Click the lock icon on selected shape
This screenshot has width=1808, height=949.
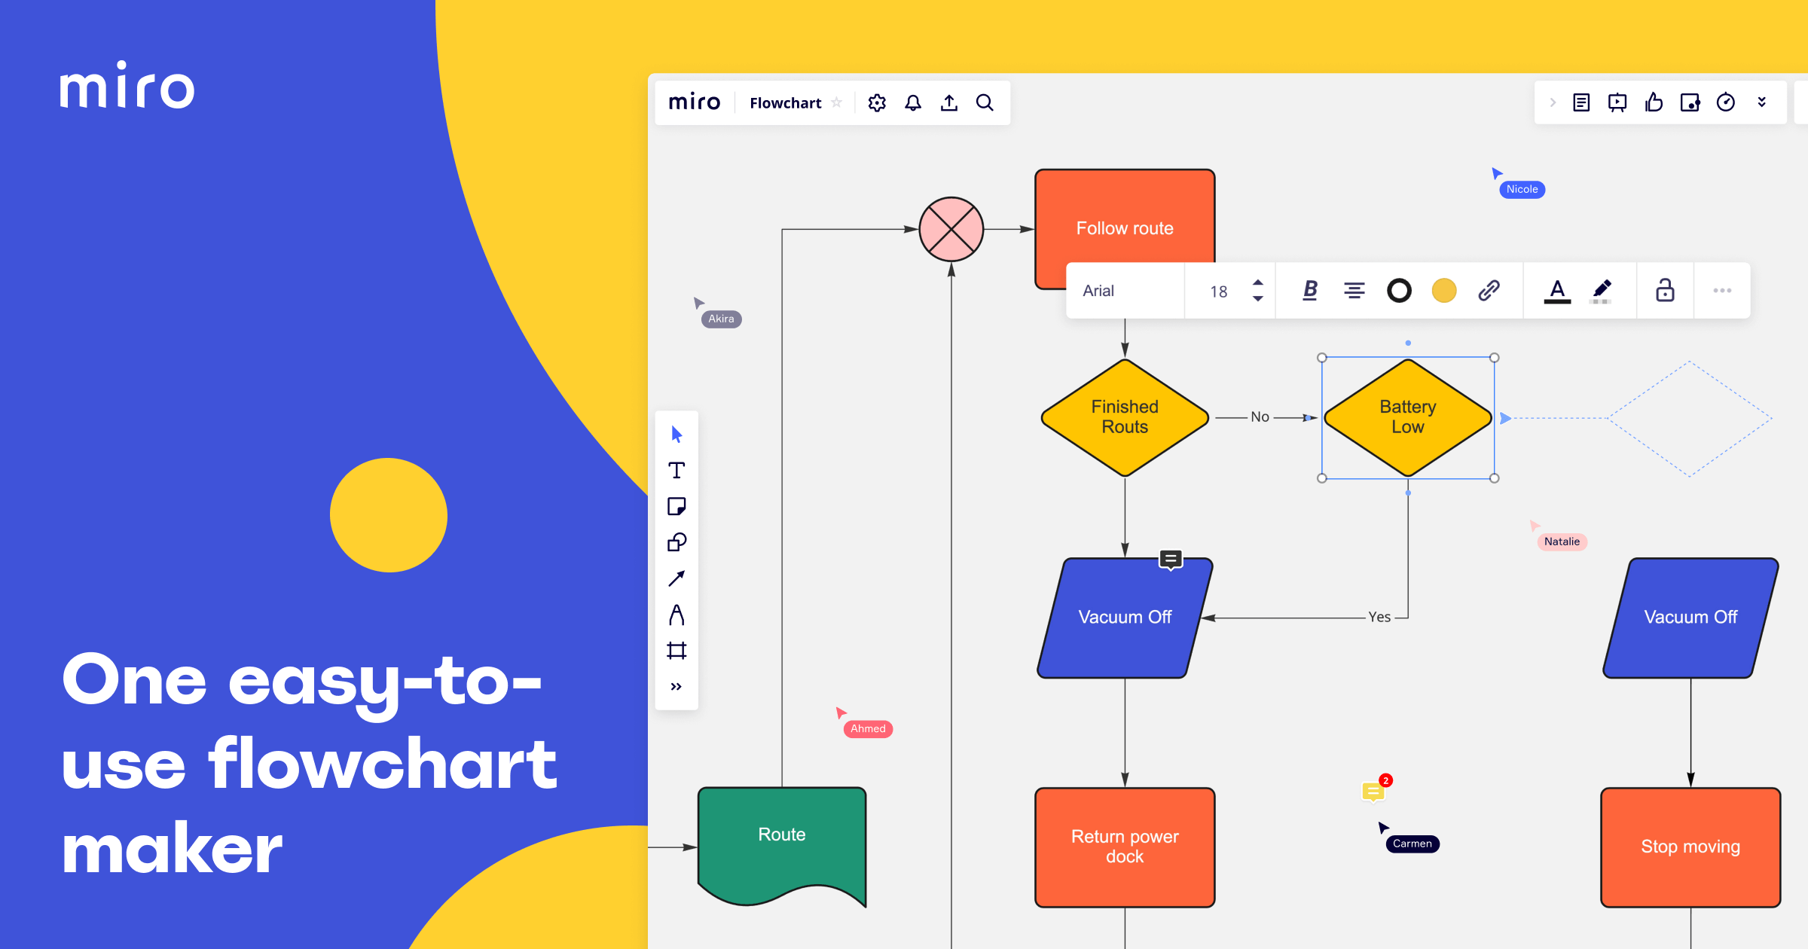1666,291
